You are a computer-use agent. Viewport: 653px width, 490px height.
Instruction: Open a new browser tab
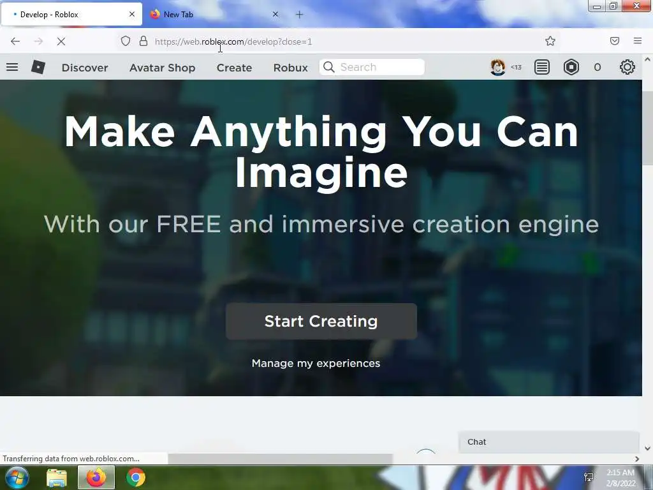[300, 15]
